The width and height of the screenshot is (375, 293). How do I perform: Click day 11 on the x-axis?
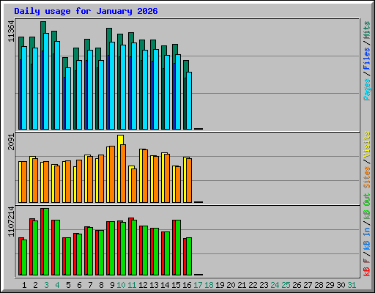[132, 285]
